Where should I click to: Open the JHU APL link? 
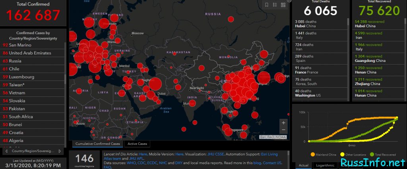(x=136, y=159)
